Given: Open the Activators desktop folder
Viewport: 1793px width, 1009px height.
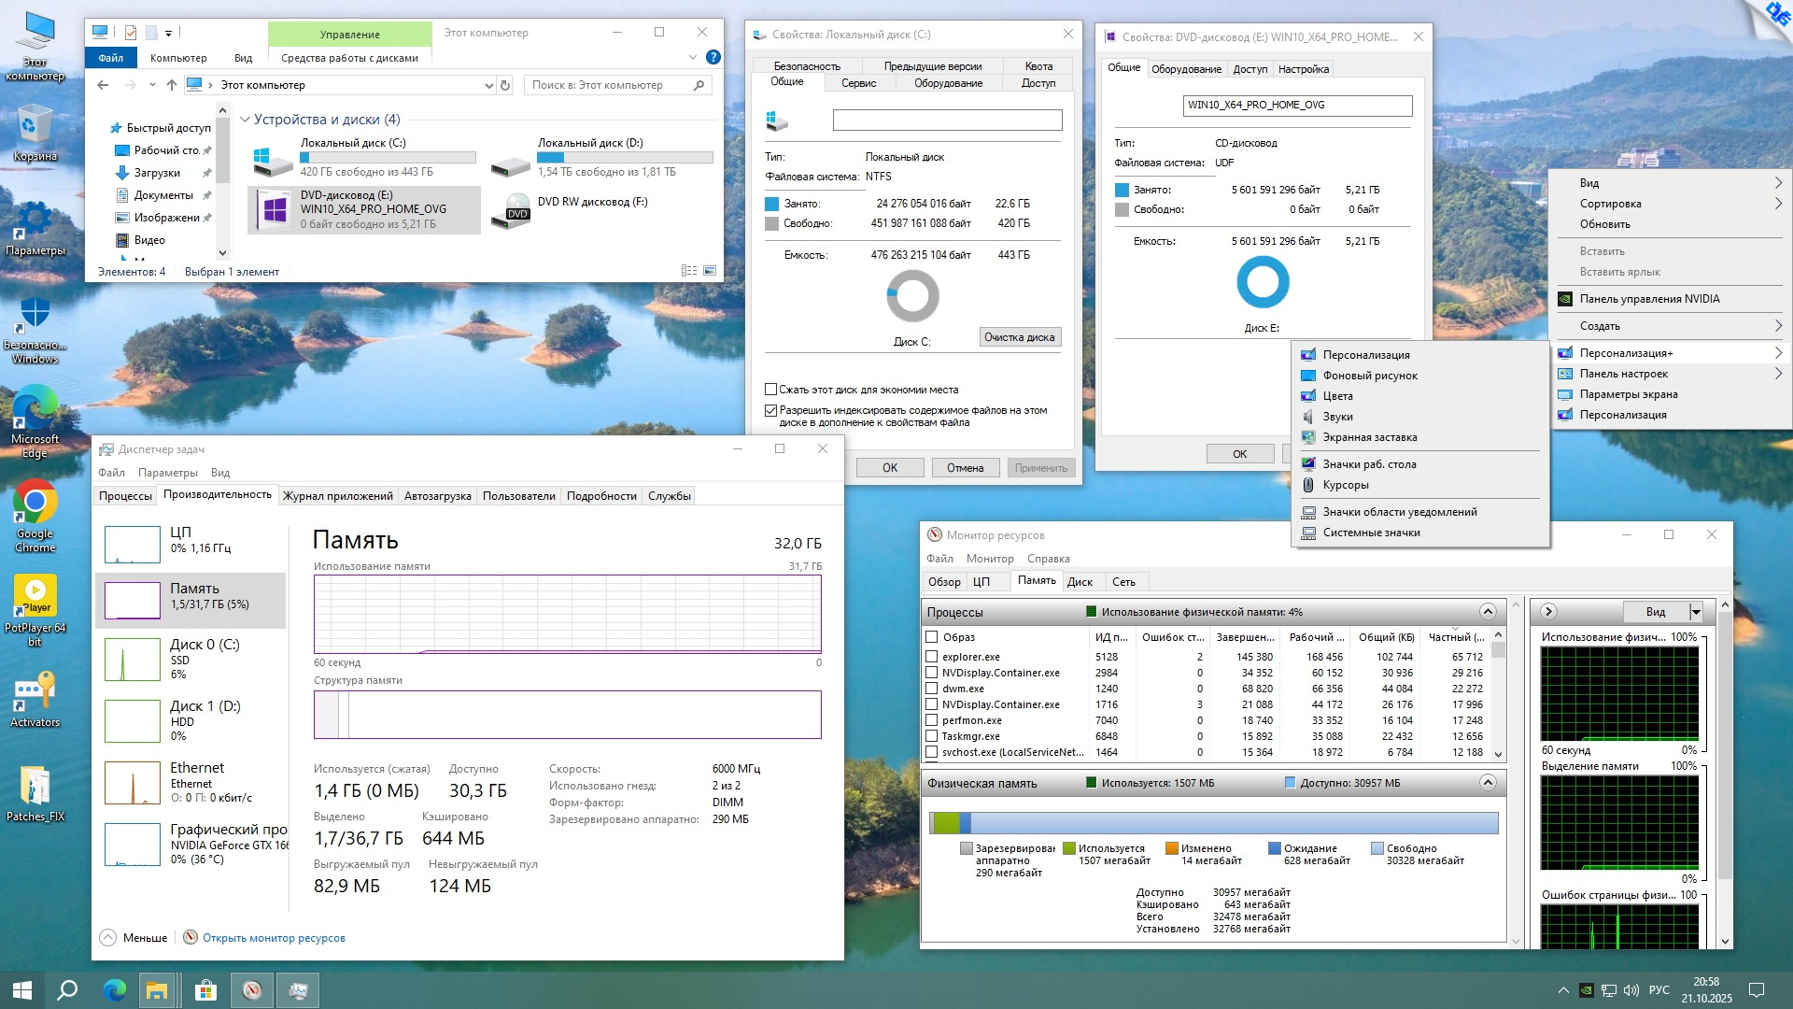Looking at the screenshot, I should [x=35, y=693].
